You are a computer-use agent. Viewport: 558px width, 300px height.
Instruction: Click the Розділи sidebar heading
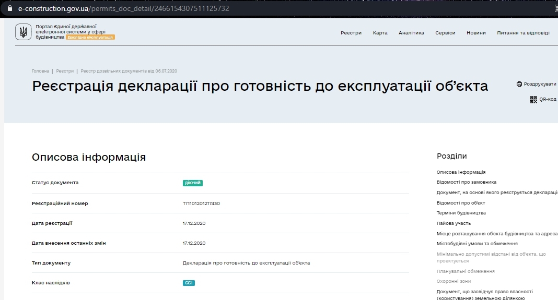click(x=451, y=156)
